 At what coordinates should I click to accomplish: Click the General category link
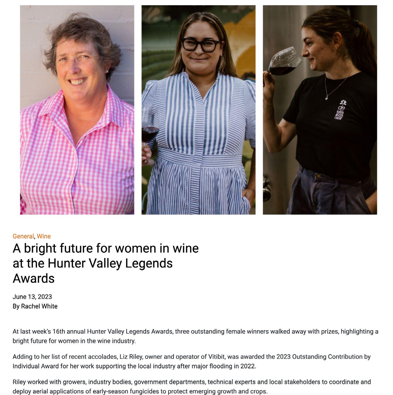click(x=23, y=236)
